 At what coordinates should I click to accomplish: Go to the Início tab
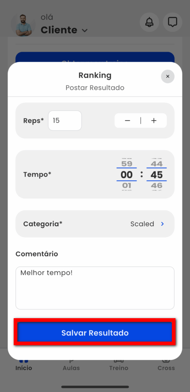click(x=24, y=364)
